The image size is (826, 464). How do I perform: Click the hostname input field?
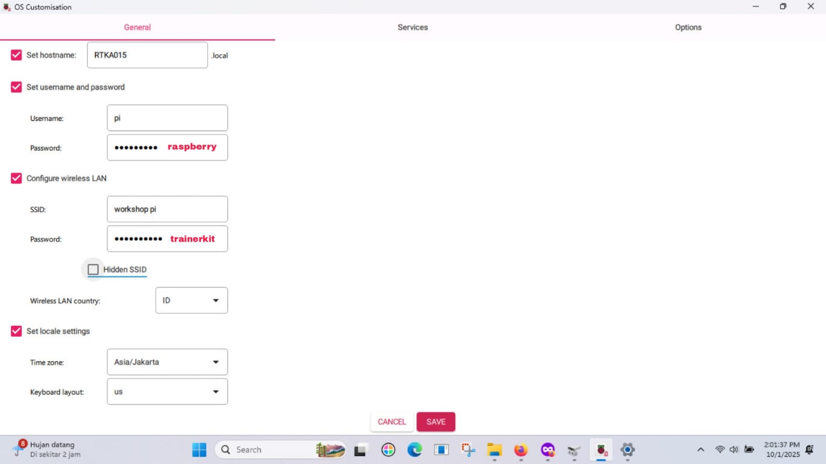click(147, 55)
